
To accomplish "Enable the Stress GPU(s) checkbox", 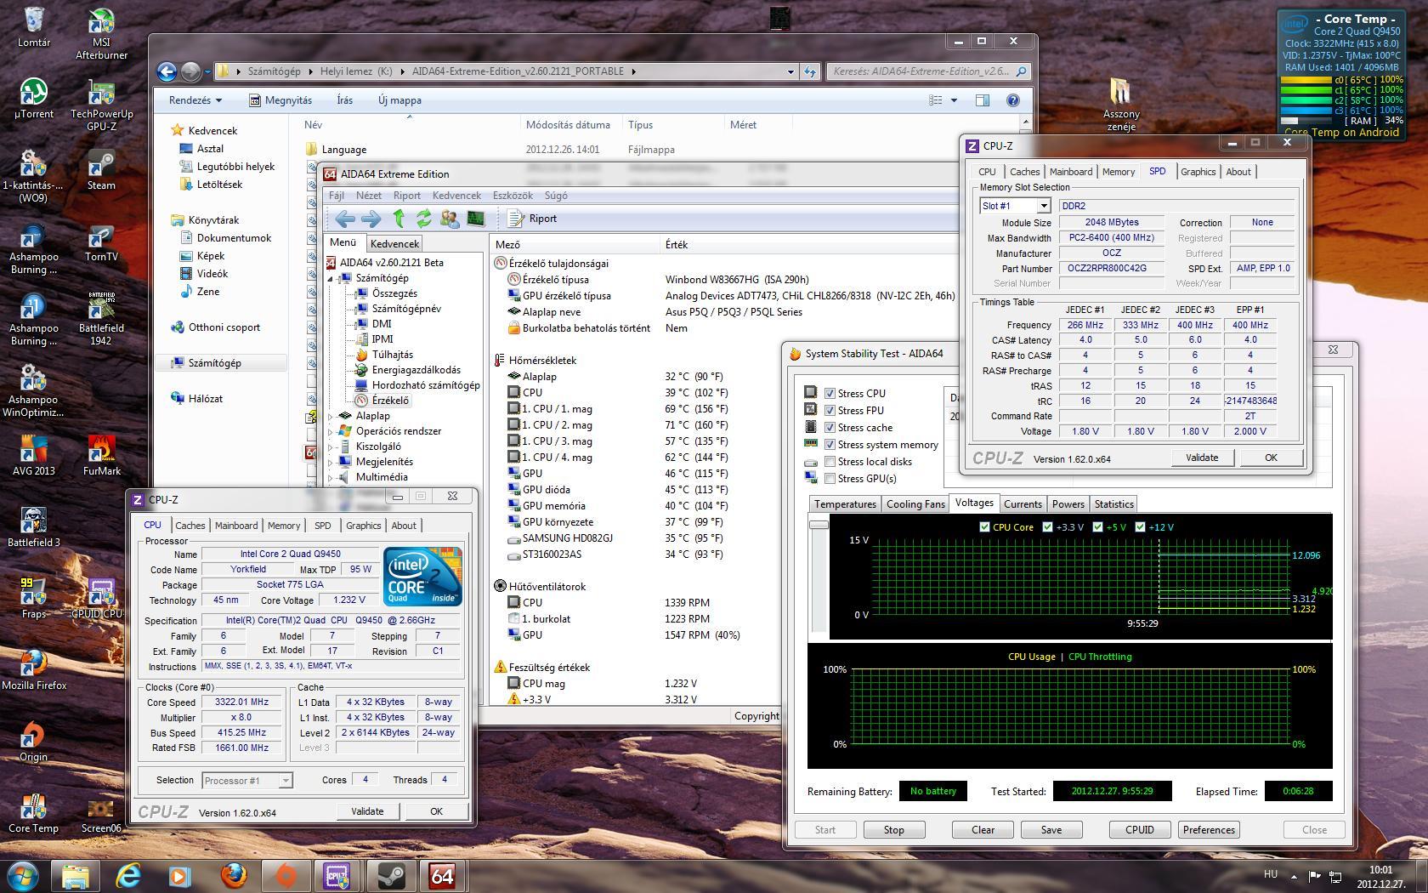I will coord(830,479).
